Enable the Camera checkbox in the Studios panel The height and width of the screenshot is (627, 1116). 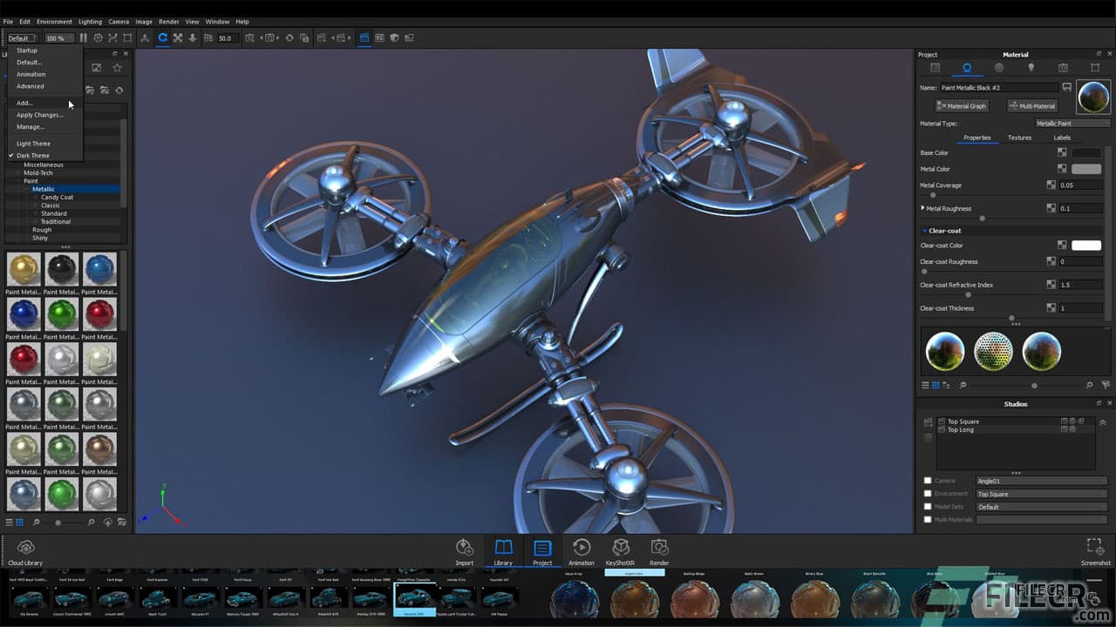(x=927, y=480)
